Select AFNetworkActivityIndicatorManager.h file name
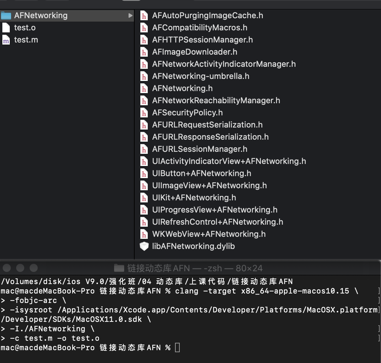Image resolution: width=381 pixels, height=363 pixels. click(x=224, y=64)
